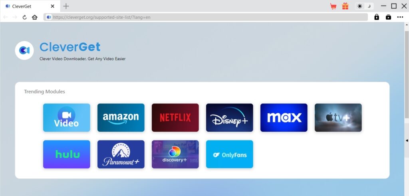The width and height of the screenshot is (409, 196).
Task: Click the CleverGet title text
Action: click(x=70, y=47)
